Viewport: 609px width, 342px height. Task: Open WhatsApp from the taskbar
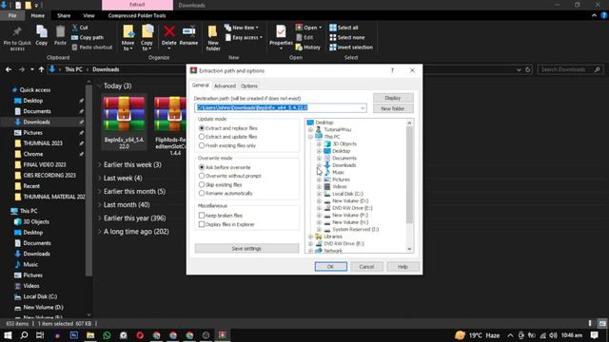(107, 335)
